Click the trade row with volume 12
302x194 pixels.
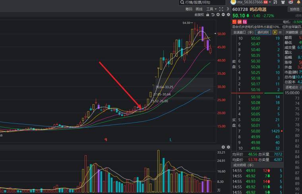pos(257,171)
